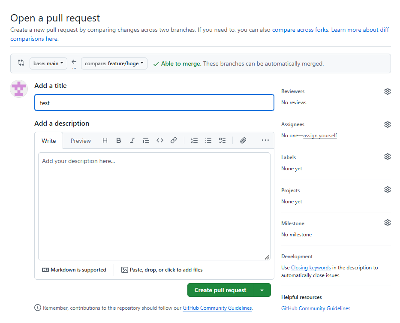Insert an unordered bullet list

tap(208, 140)
